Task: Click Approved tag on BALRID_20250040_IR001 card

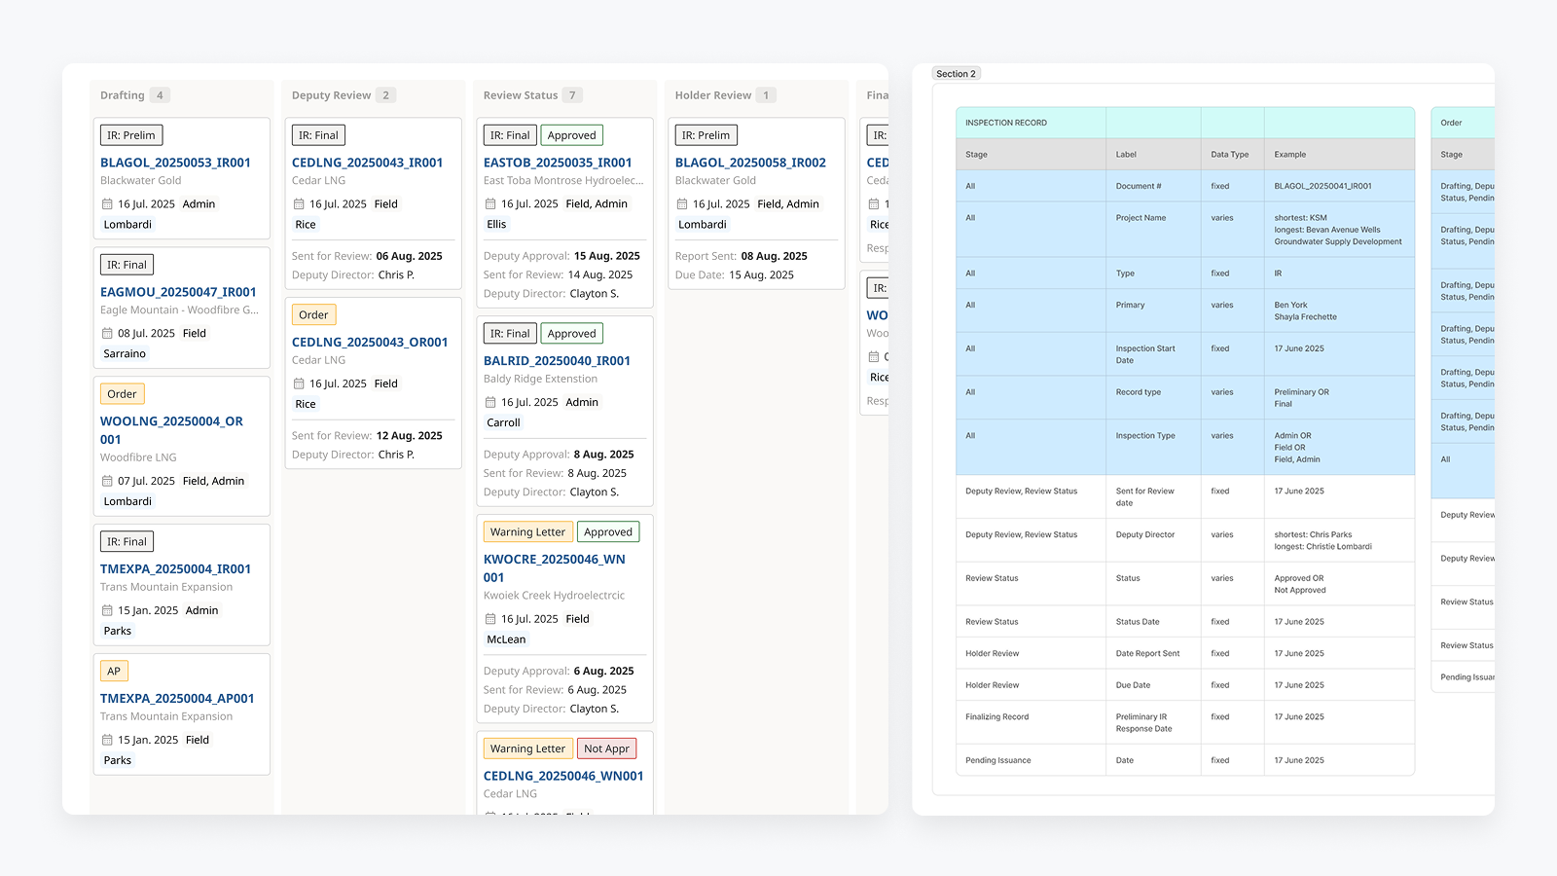Action: pyautogui.click(x=571, y=334)
